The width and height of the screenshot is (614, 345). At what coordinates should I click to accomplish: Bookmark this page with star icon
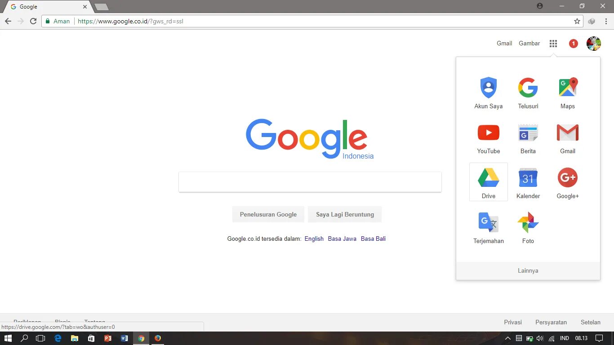click(x=577, y=21)
